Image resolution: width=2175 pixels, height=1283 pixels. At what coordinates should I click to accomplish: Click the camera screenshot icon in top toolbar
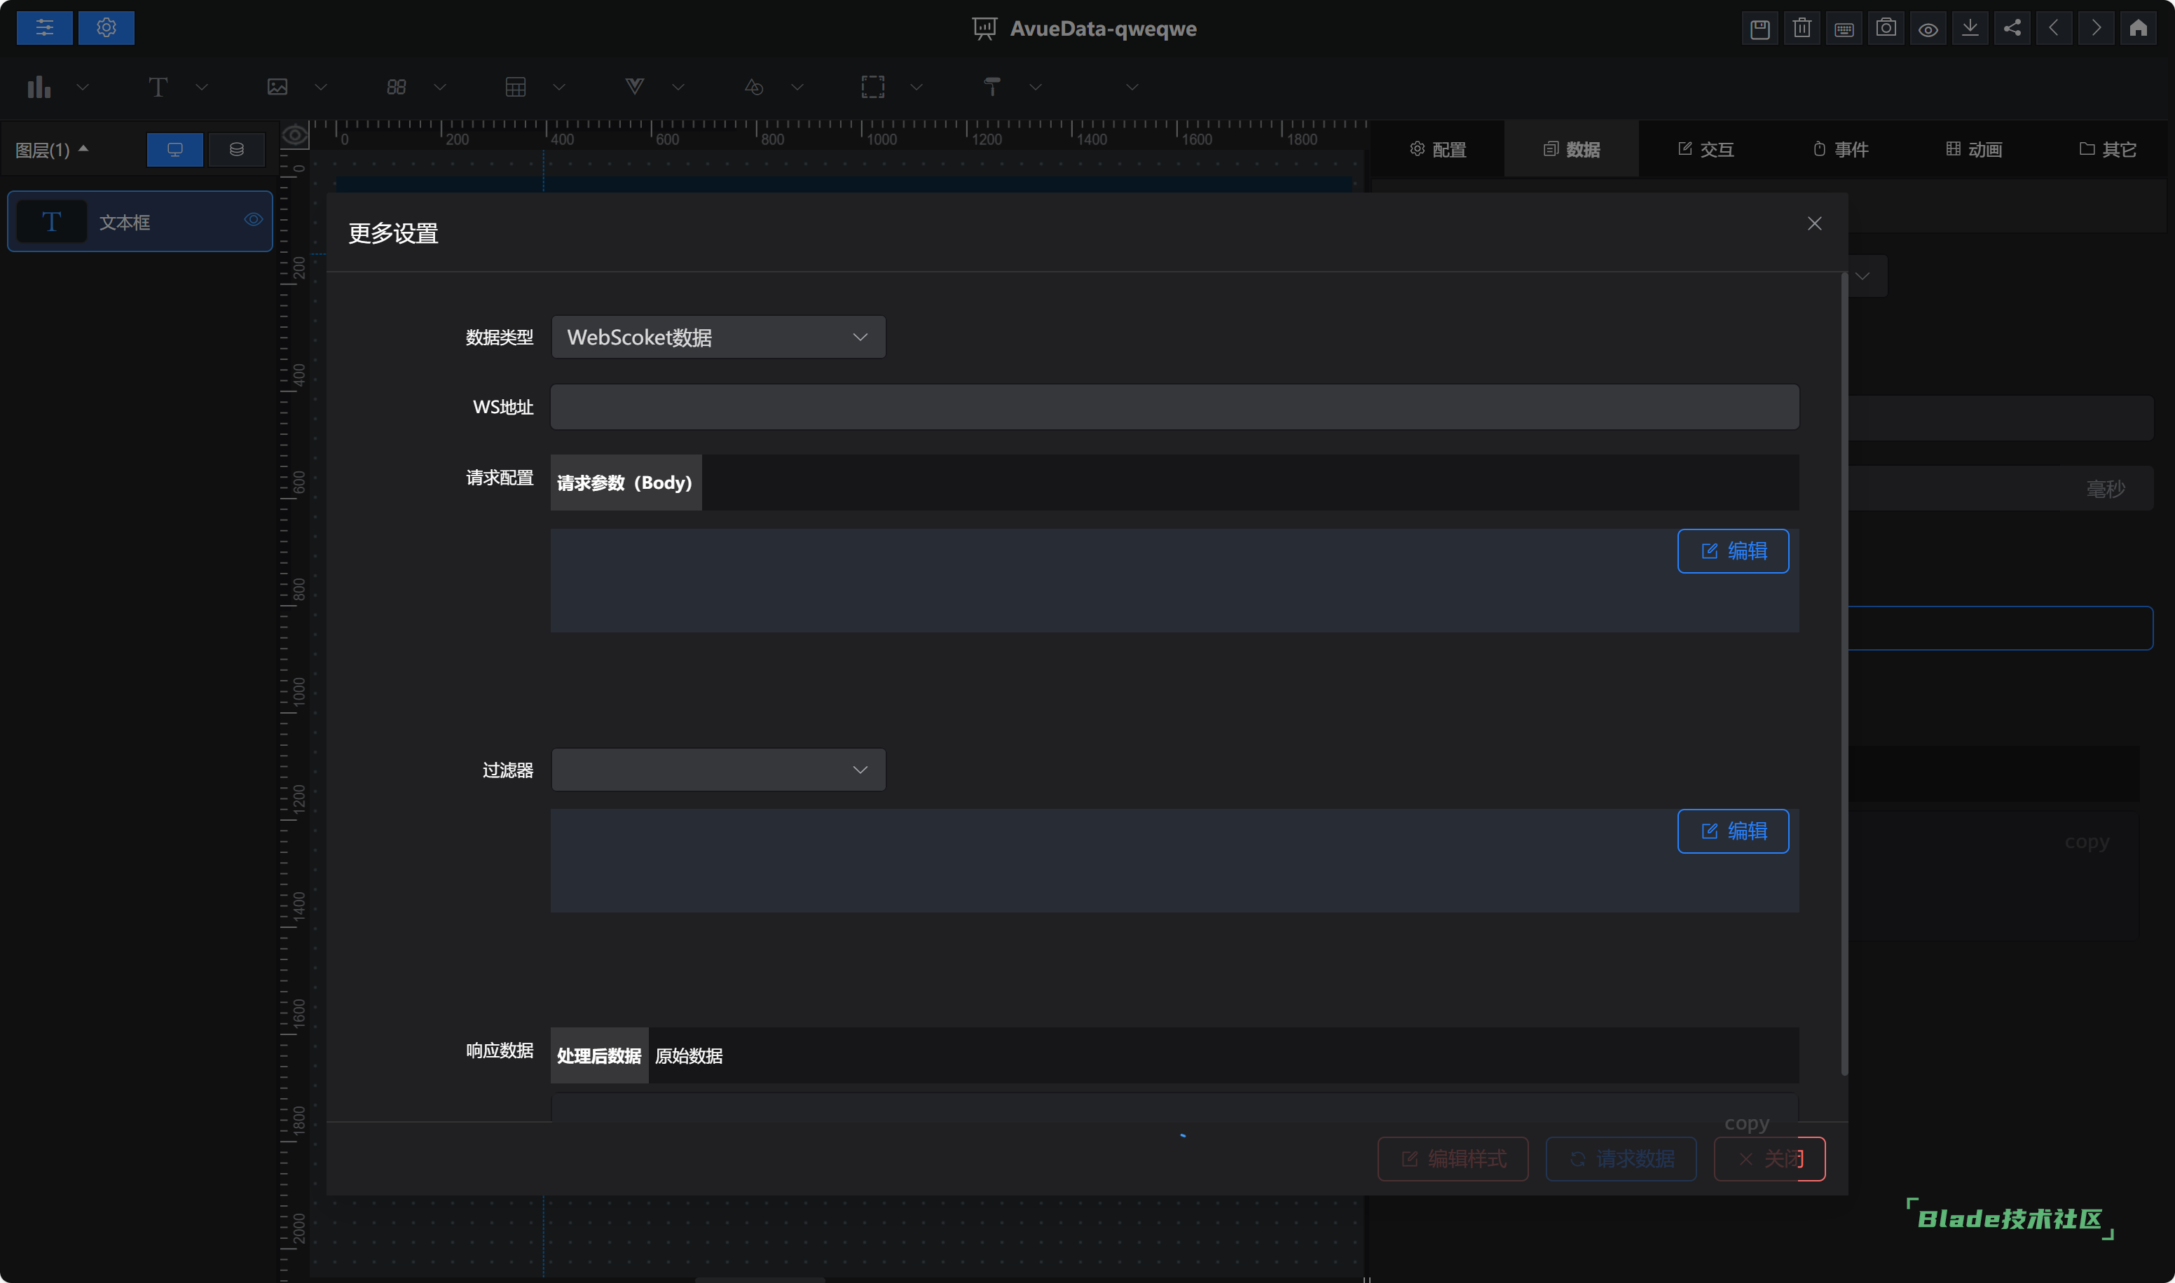(x=1886, y=29)
